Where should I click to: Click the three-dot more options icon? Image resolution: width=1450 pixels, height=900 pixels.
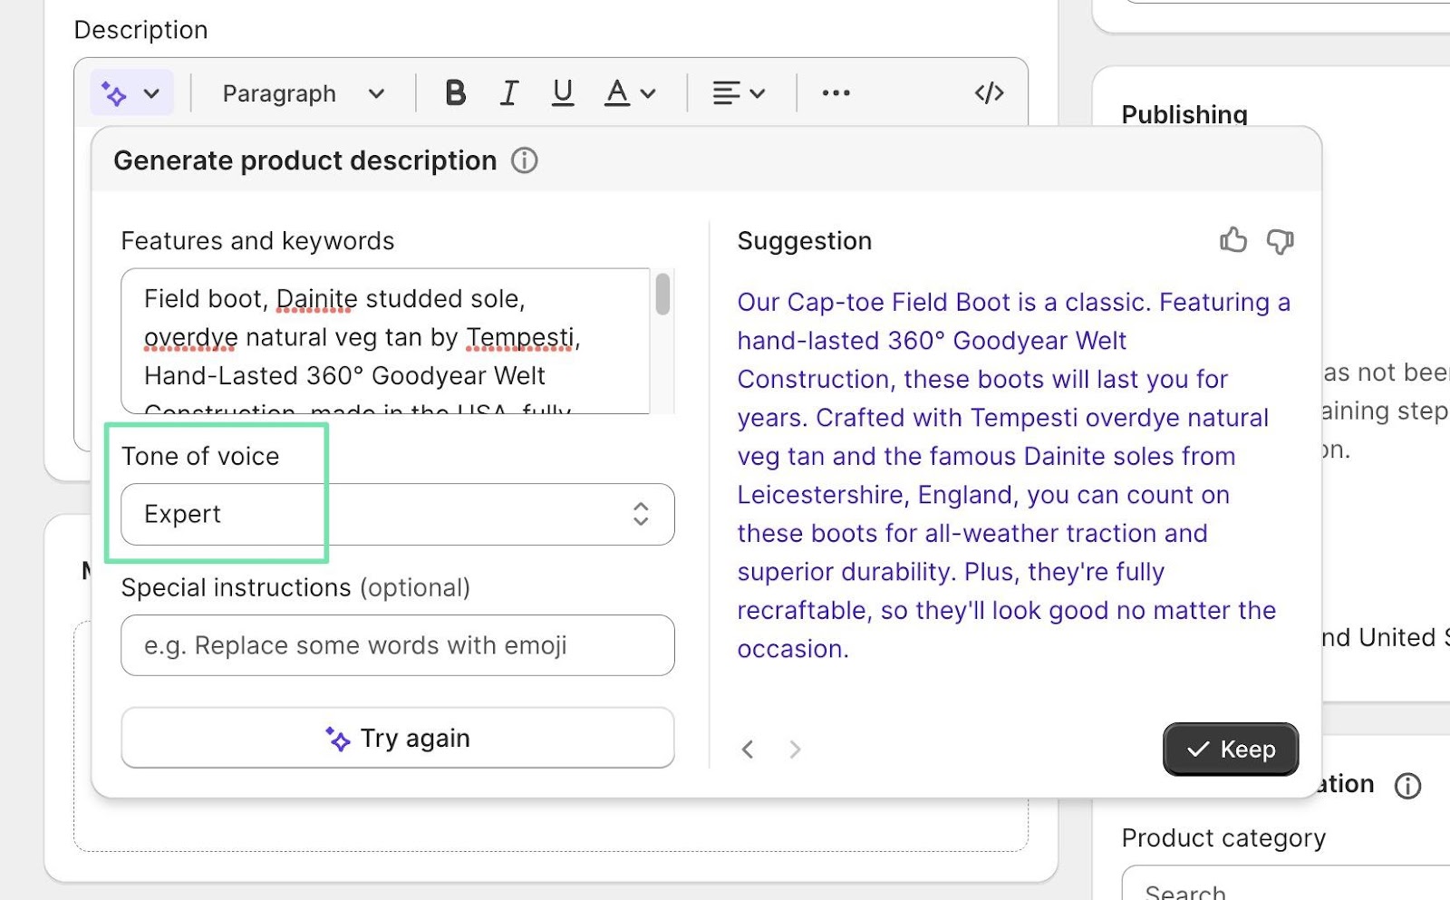point(836,93)
